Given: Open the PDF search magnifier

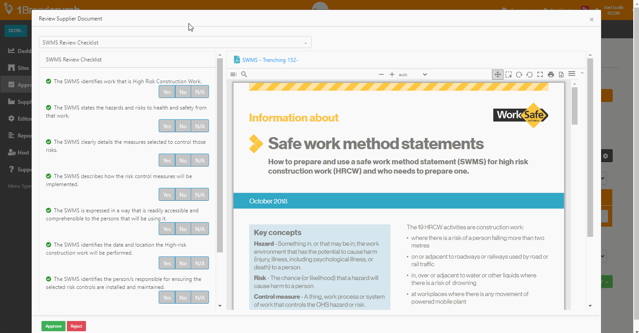Looking at the screenshot, I should pos(244,74).
